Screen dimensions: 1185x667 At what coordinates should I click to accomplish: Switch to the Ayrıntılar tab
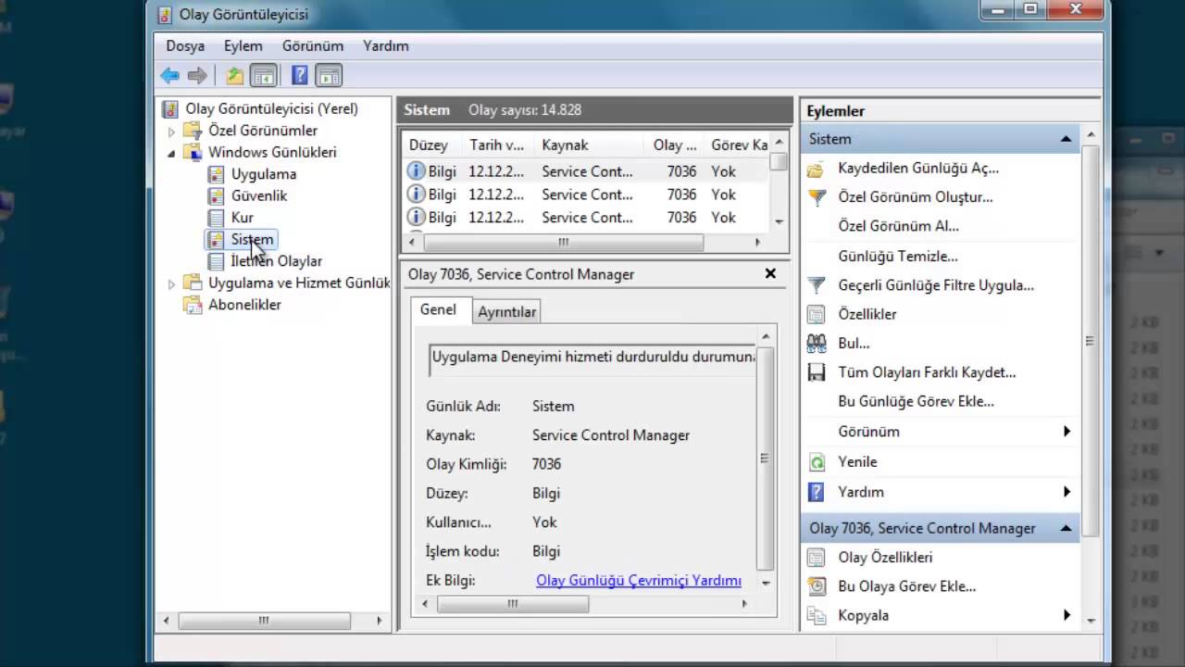point(506,312)
